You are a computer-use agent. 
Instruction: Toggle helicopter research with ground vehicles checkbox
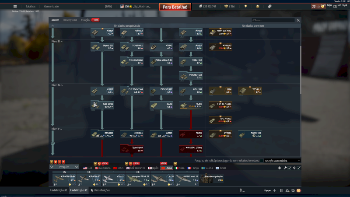(x=262, y=161)
